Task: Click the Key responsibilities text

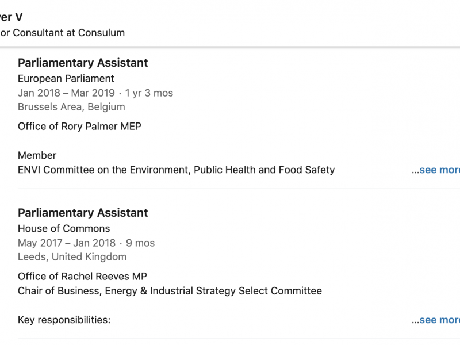Action: pos(64,320)
